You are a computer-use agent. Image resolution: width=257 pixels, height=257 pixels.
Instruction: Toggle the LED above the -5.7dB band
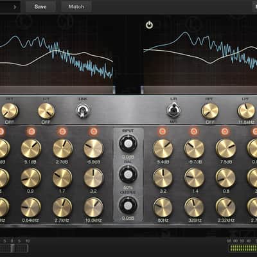pyautogui.click(x=194, y=131)
